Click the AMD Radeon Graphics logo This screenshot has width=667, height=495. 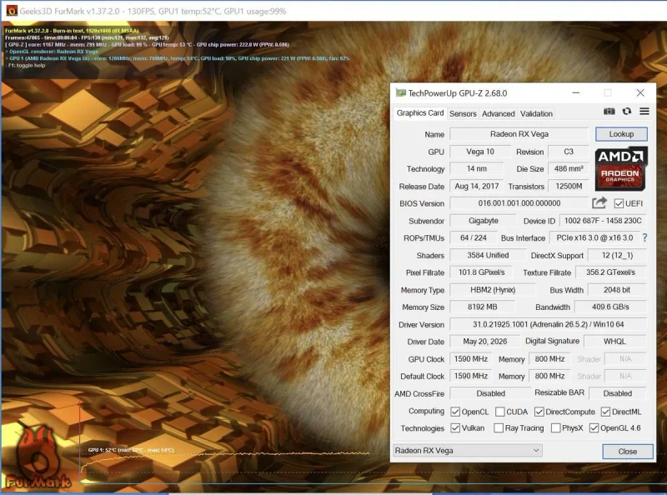coord(621,168)
